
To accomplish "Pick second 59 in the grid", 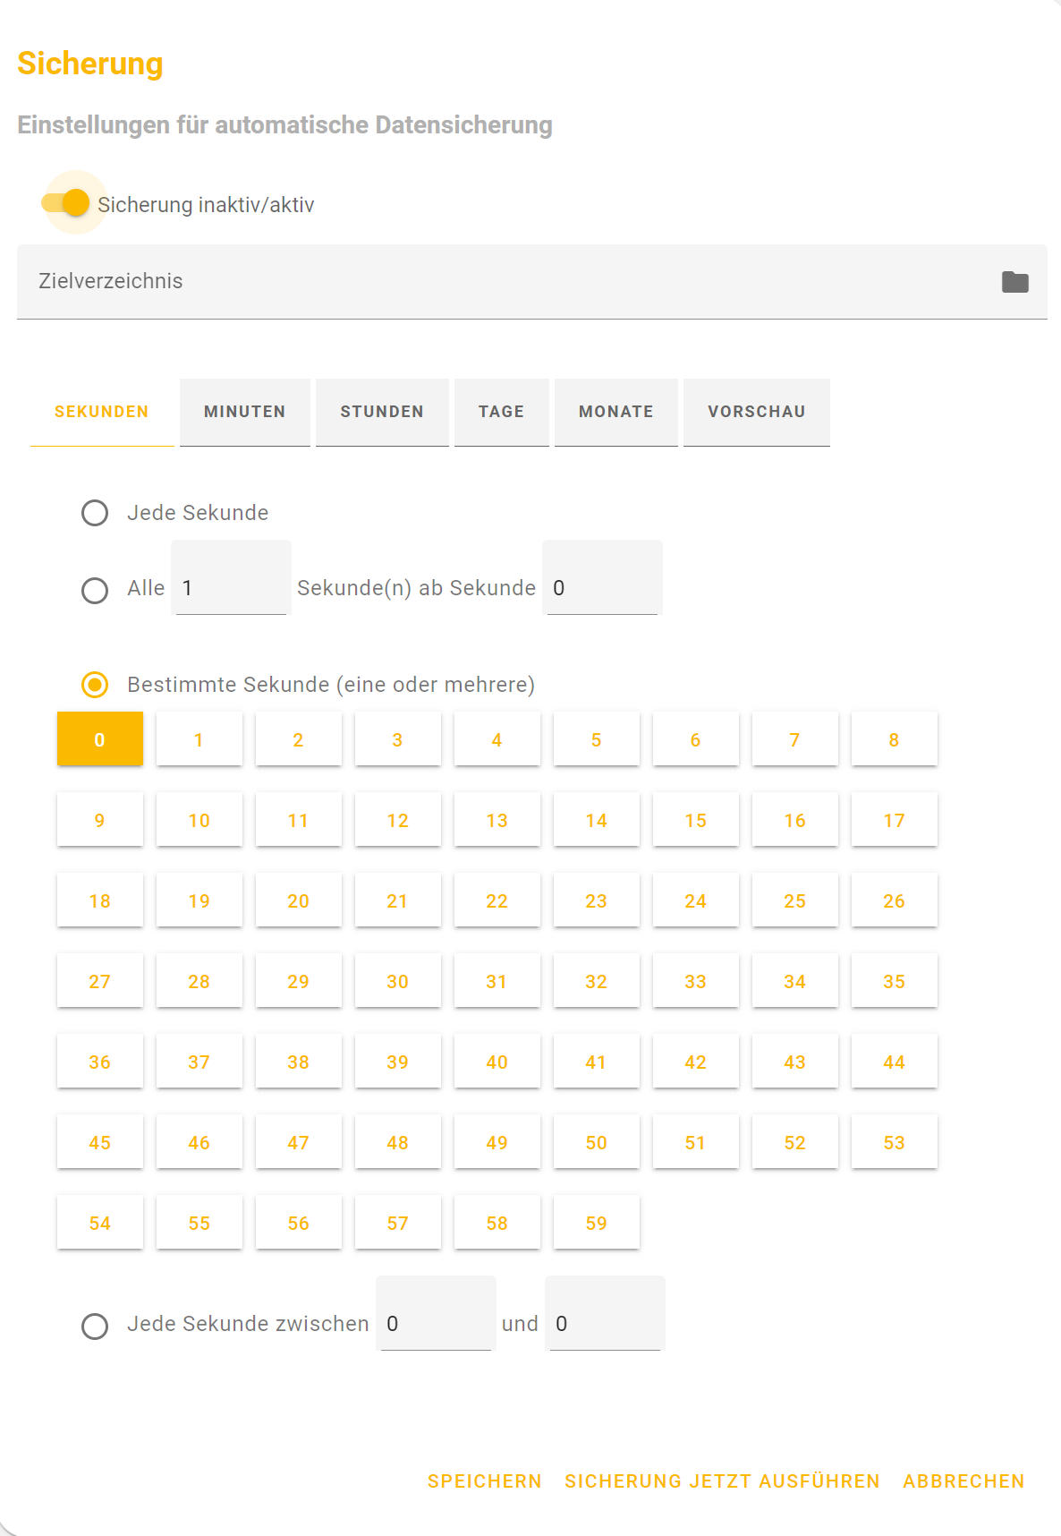I will [x=596, y=1223].
